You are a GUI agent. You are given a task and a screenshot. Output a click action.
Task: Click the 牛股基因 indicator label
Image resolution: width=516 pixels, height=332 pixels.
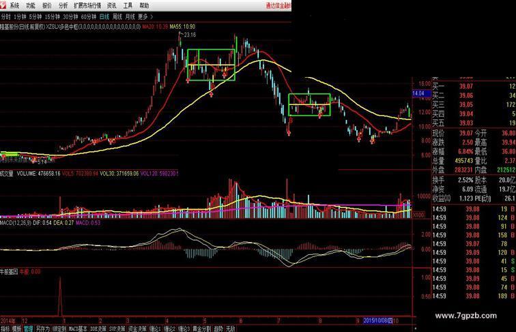point(9,272)
